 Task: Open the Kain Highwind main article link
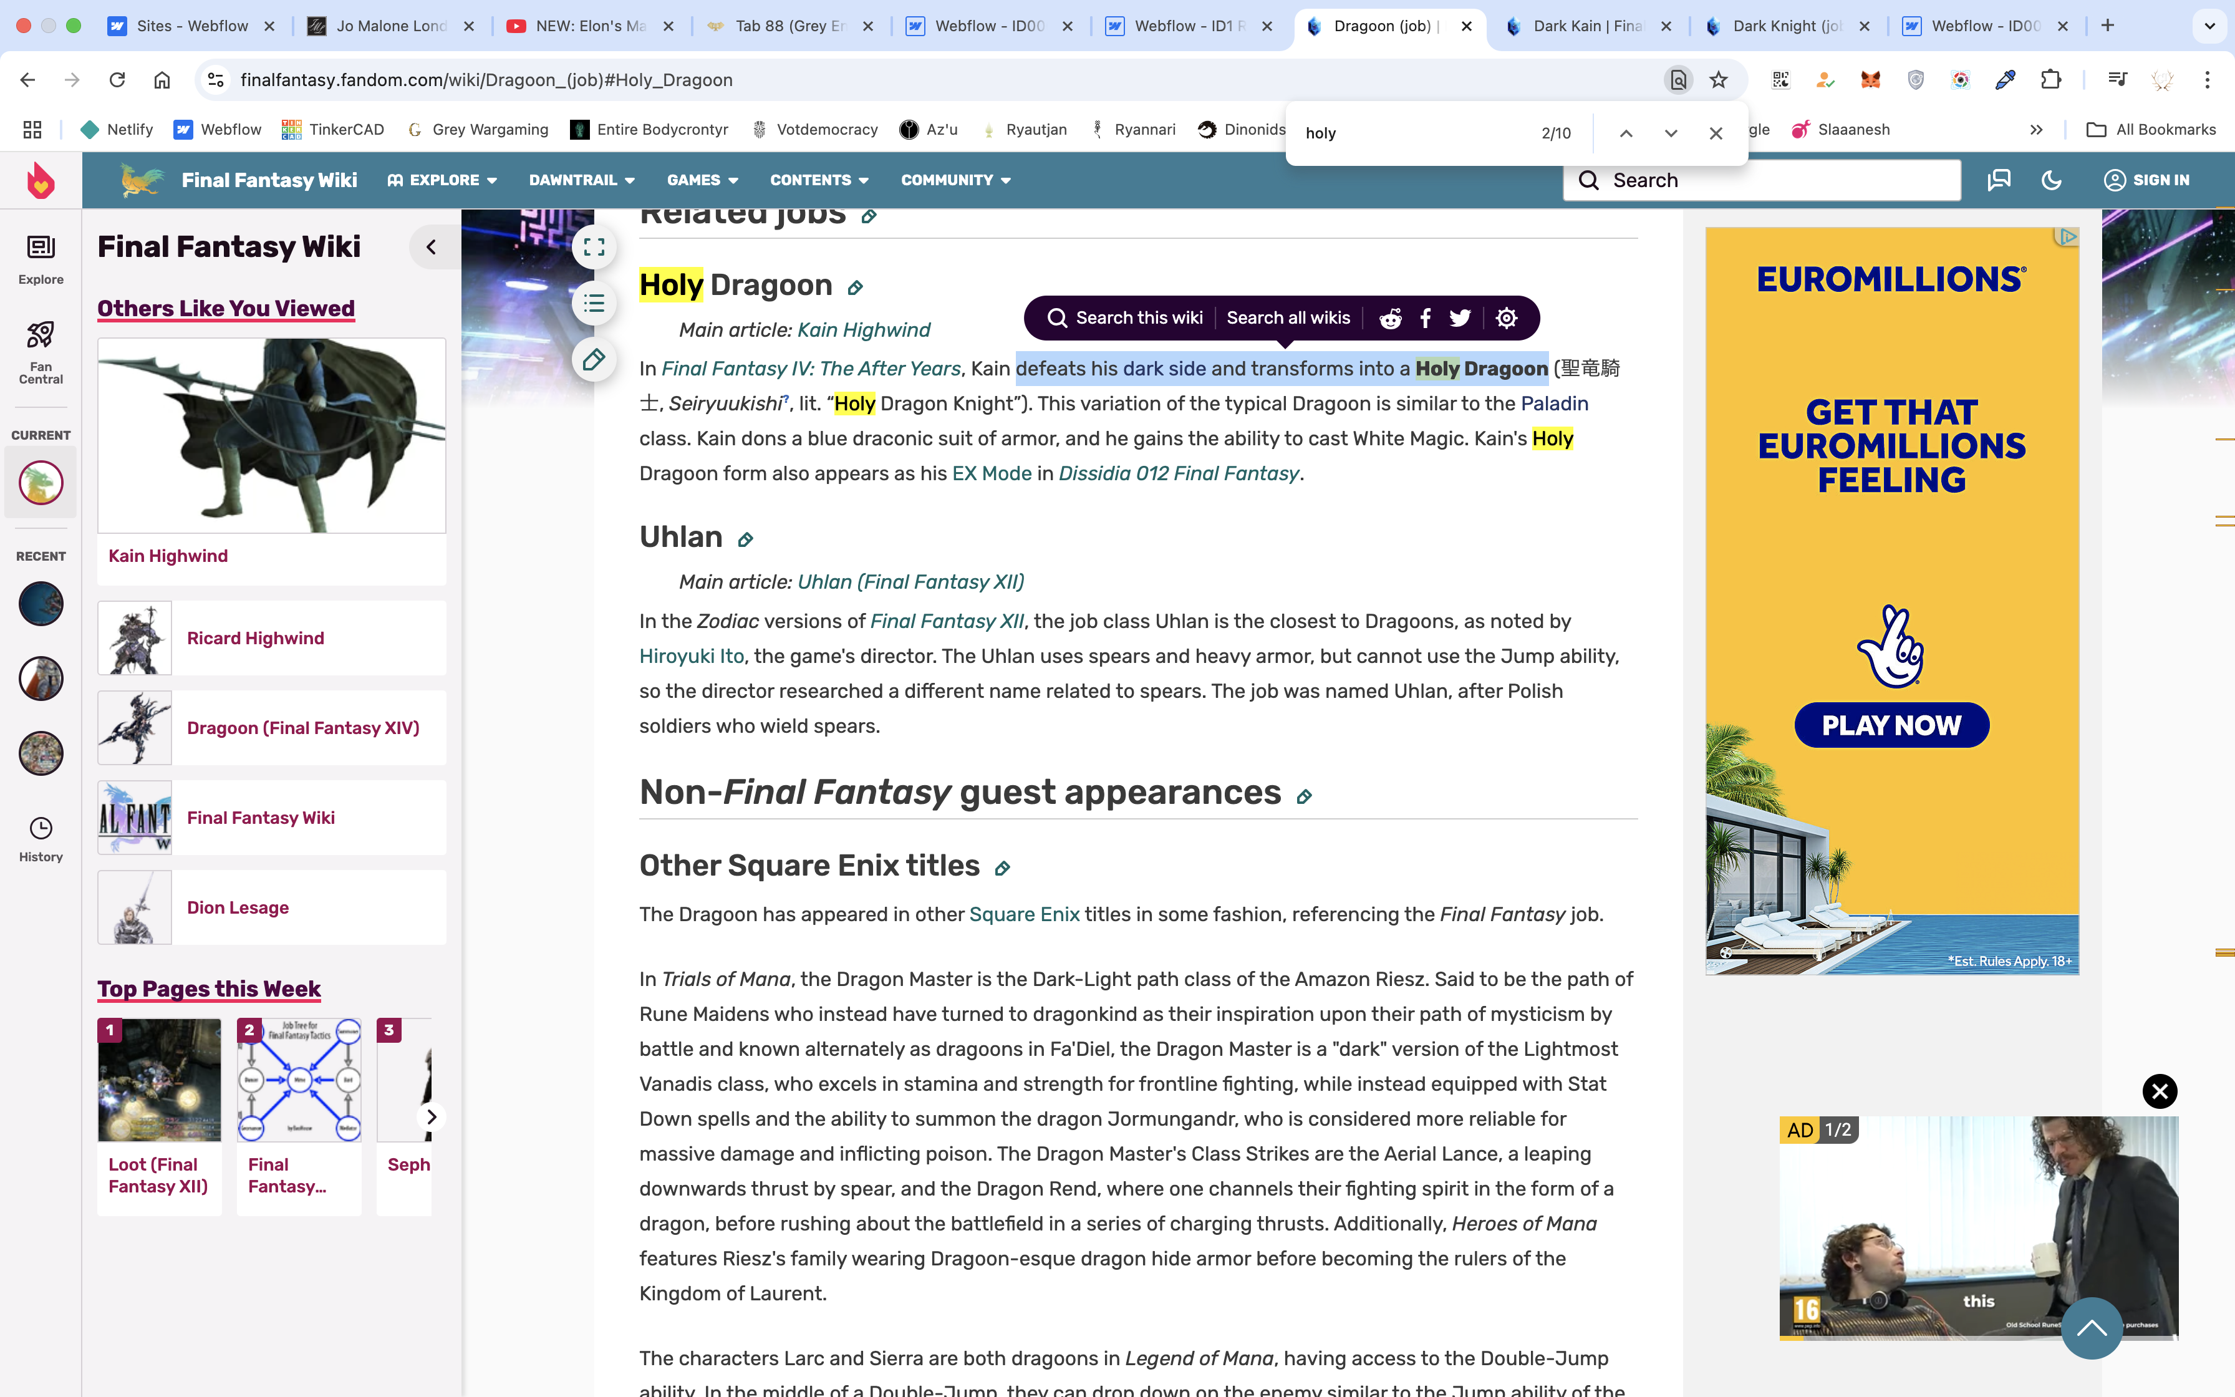click(864, 330)
